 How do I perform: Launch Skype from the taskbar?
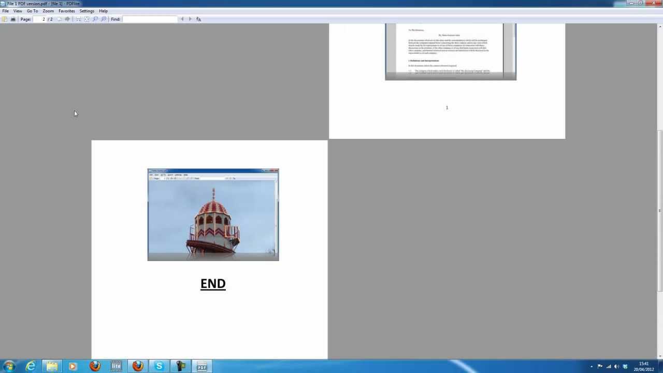click(x=159, y=367)
